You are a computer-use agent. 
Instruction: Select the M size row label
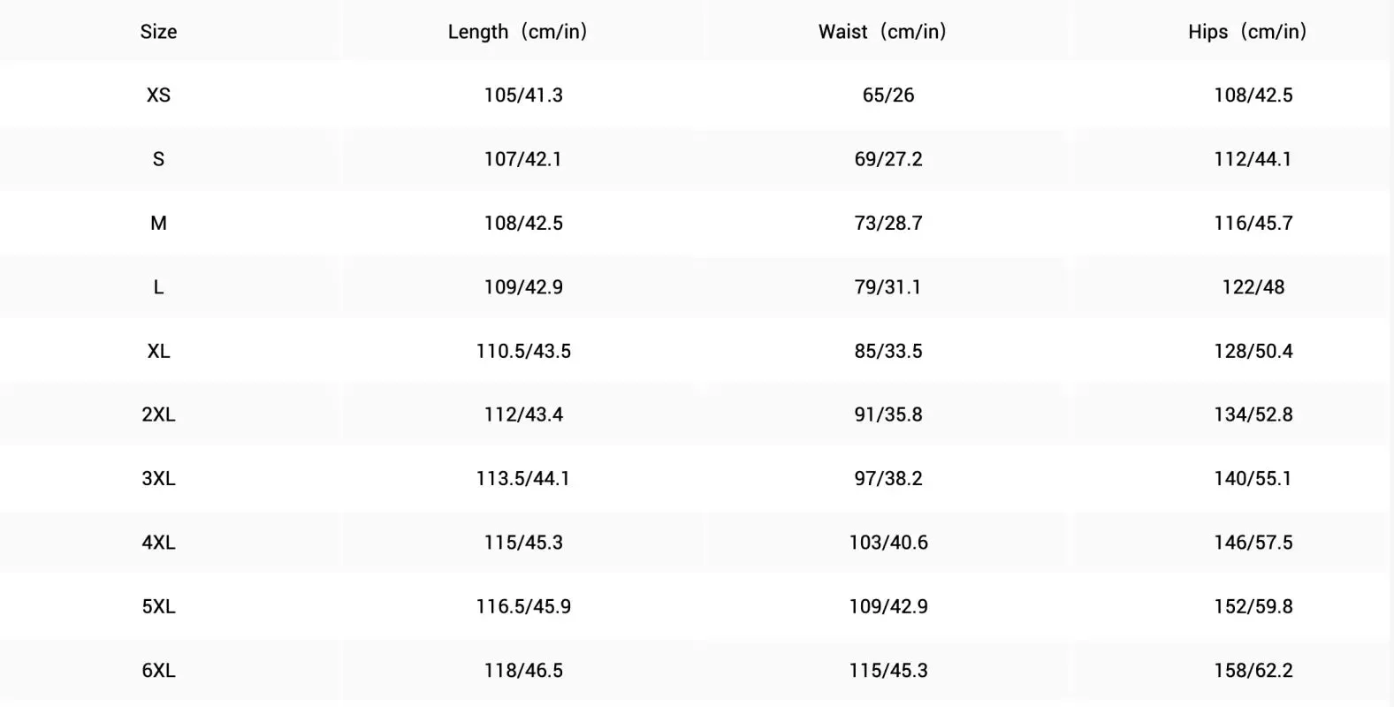(158, 223)
